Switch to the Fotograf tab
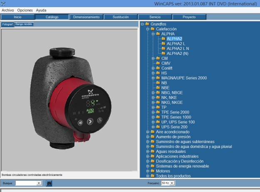This screenshot has height=192, width=260. [x=7, y=25]
